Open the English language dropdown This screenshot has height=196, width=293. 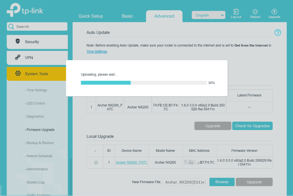pyautogui.click(x=208, y=15)
